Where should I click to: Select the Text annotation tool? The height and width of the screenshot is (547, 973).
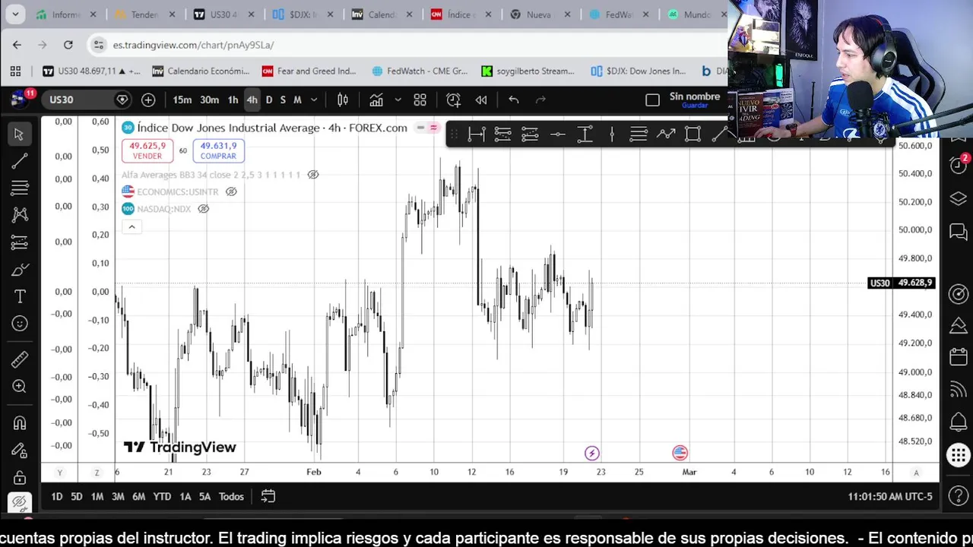click(19, 296)
